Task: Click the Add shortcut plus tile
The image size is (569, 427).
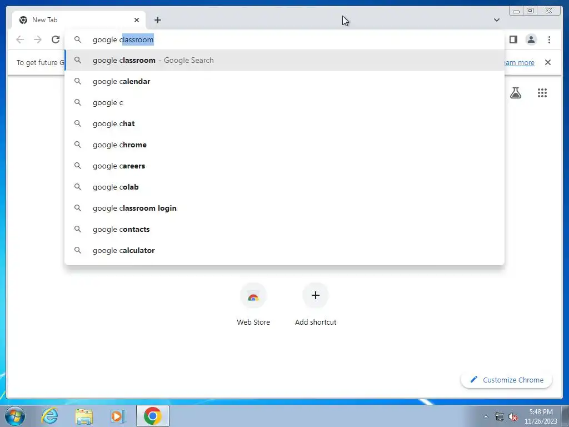Action: pyautogui.click(x=316, y=304)
